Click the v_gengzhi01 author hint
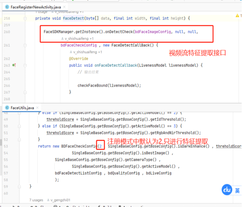The height and width of the screenshot is (207, 242). coord(59,200)
